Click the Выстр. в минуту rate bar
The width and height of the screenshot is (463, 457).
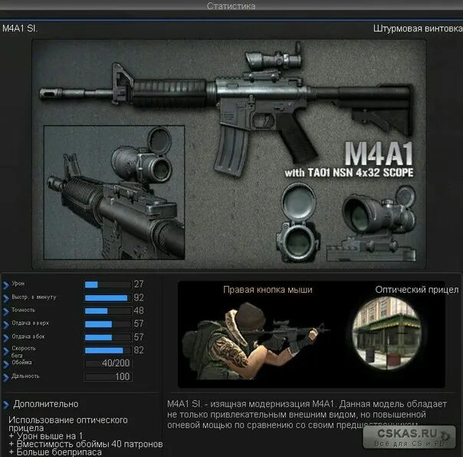108,298
